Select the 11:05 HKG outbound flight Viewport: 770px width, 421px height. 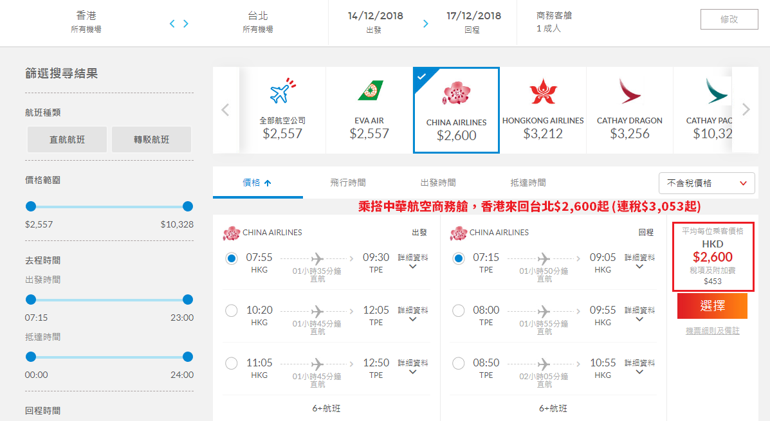point(232,363)
